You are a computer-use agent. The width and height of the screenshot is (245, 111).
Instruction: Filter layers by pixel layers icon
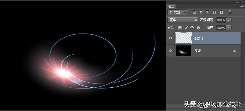click(x=194, y=12)
